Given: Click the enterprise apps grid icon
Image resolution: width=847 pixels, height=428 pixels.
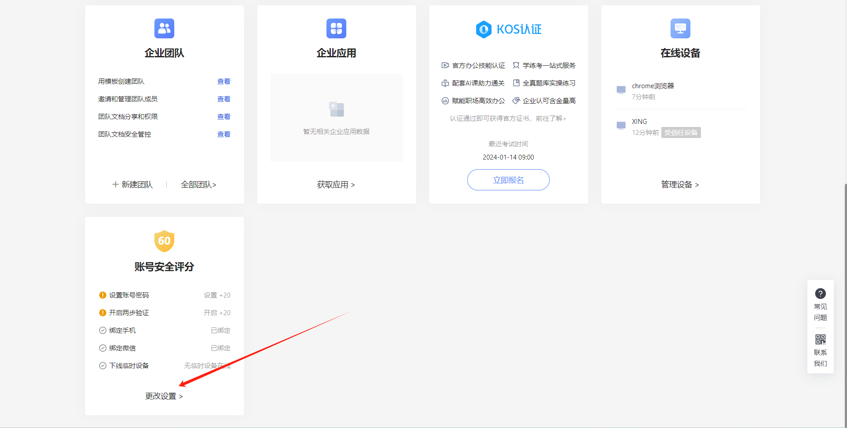Looking at the screenshot, I should tap(336, 29).
